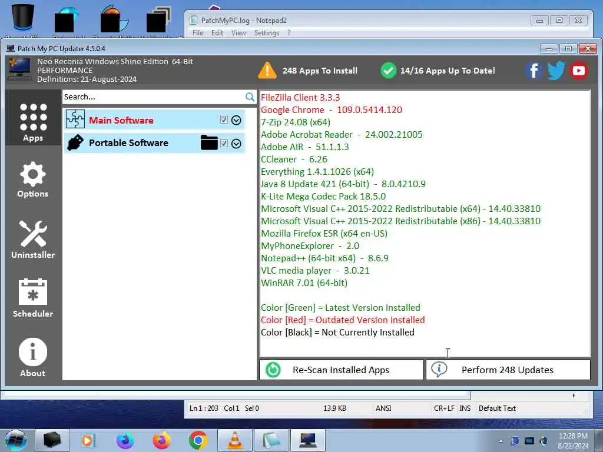Toggle the Main Software checkbox
This screenshot has height=452, width=603.
(x=224, y=120)
